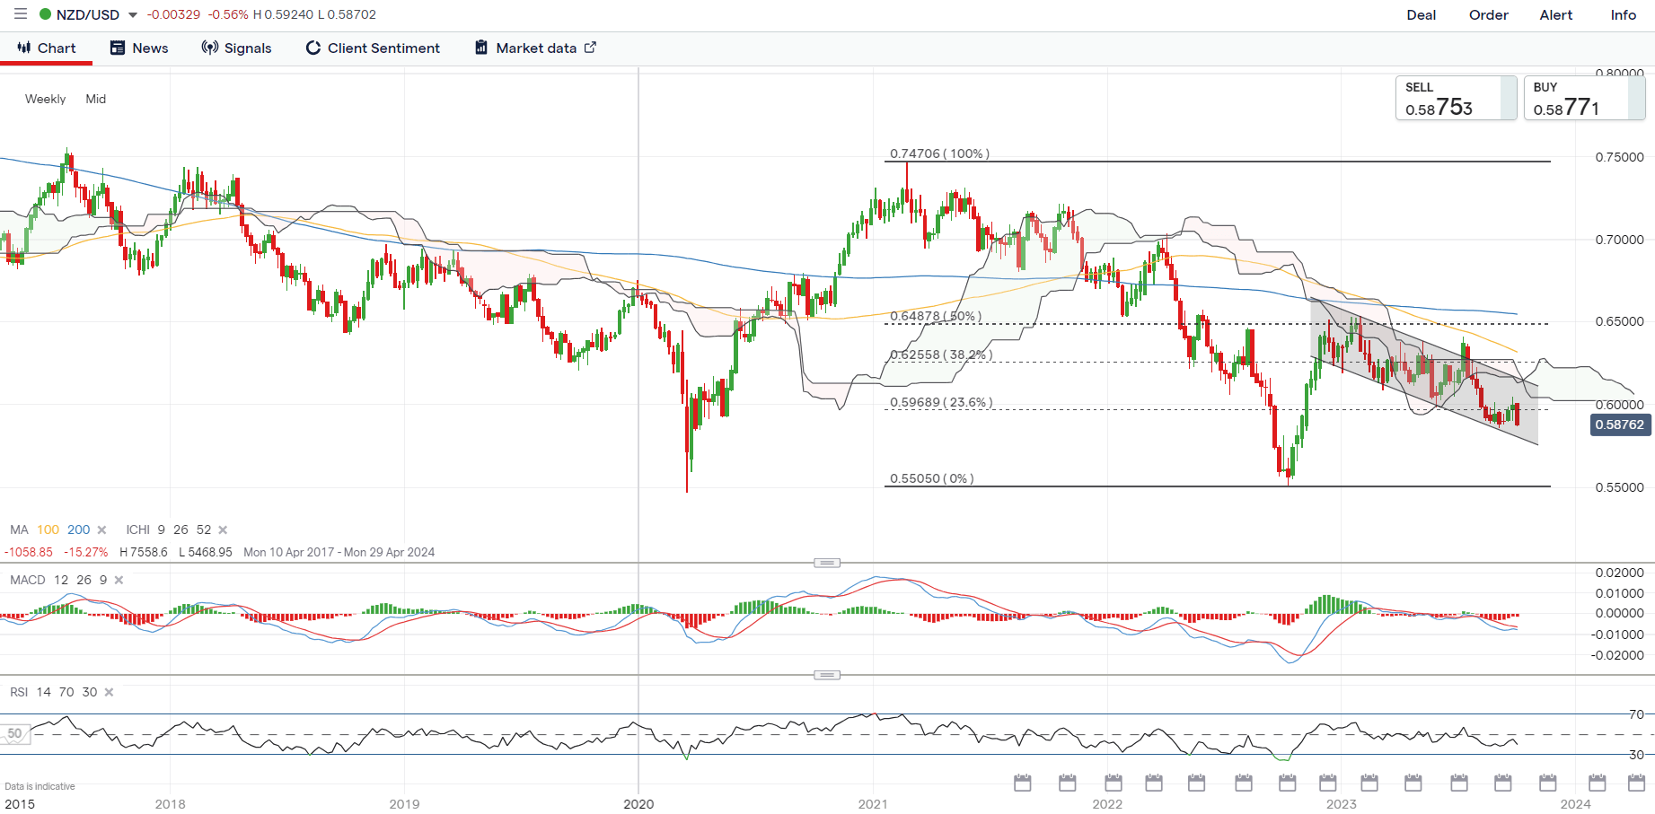Viewport: 1655px width, 814px height.
Task: Select the 0.59689 (23.6%) Fibonacci label
Action: pos(941,402)
